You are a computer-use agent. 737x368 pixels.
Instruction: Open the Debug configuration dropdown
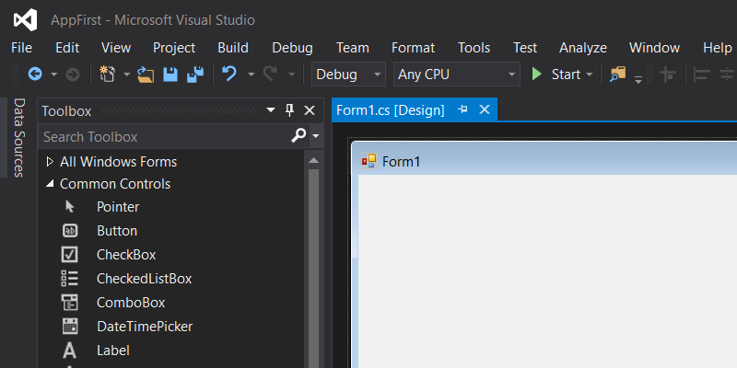click(349, 75)
